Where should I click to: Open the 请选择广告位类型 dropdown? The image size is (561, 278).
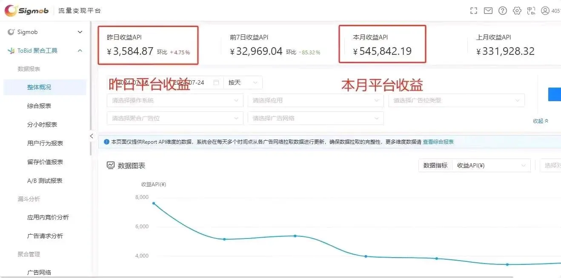pos(456,101)
